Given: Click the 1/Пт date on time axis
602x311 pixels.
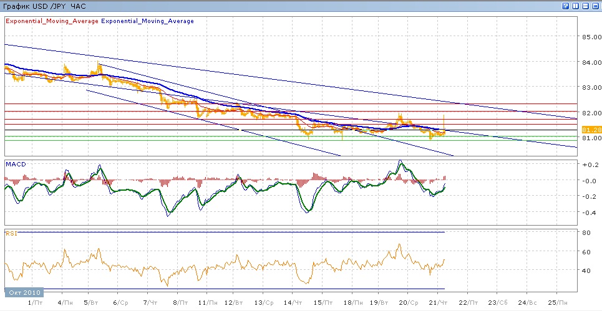Looking at the screenshot, I should pos(36,302).
